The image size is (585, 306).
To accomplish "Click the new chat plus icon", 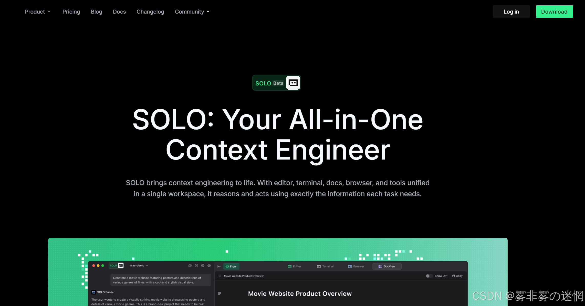I will [x=190, y=266].
